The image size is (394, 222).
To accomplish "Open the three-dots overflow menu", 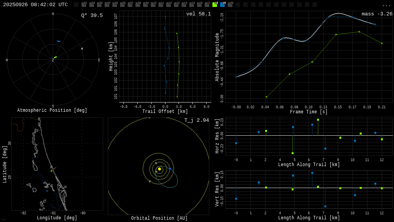I will [x=386, y=5].
